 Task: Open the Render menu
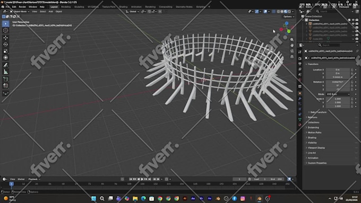click(22, 7)
